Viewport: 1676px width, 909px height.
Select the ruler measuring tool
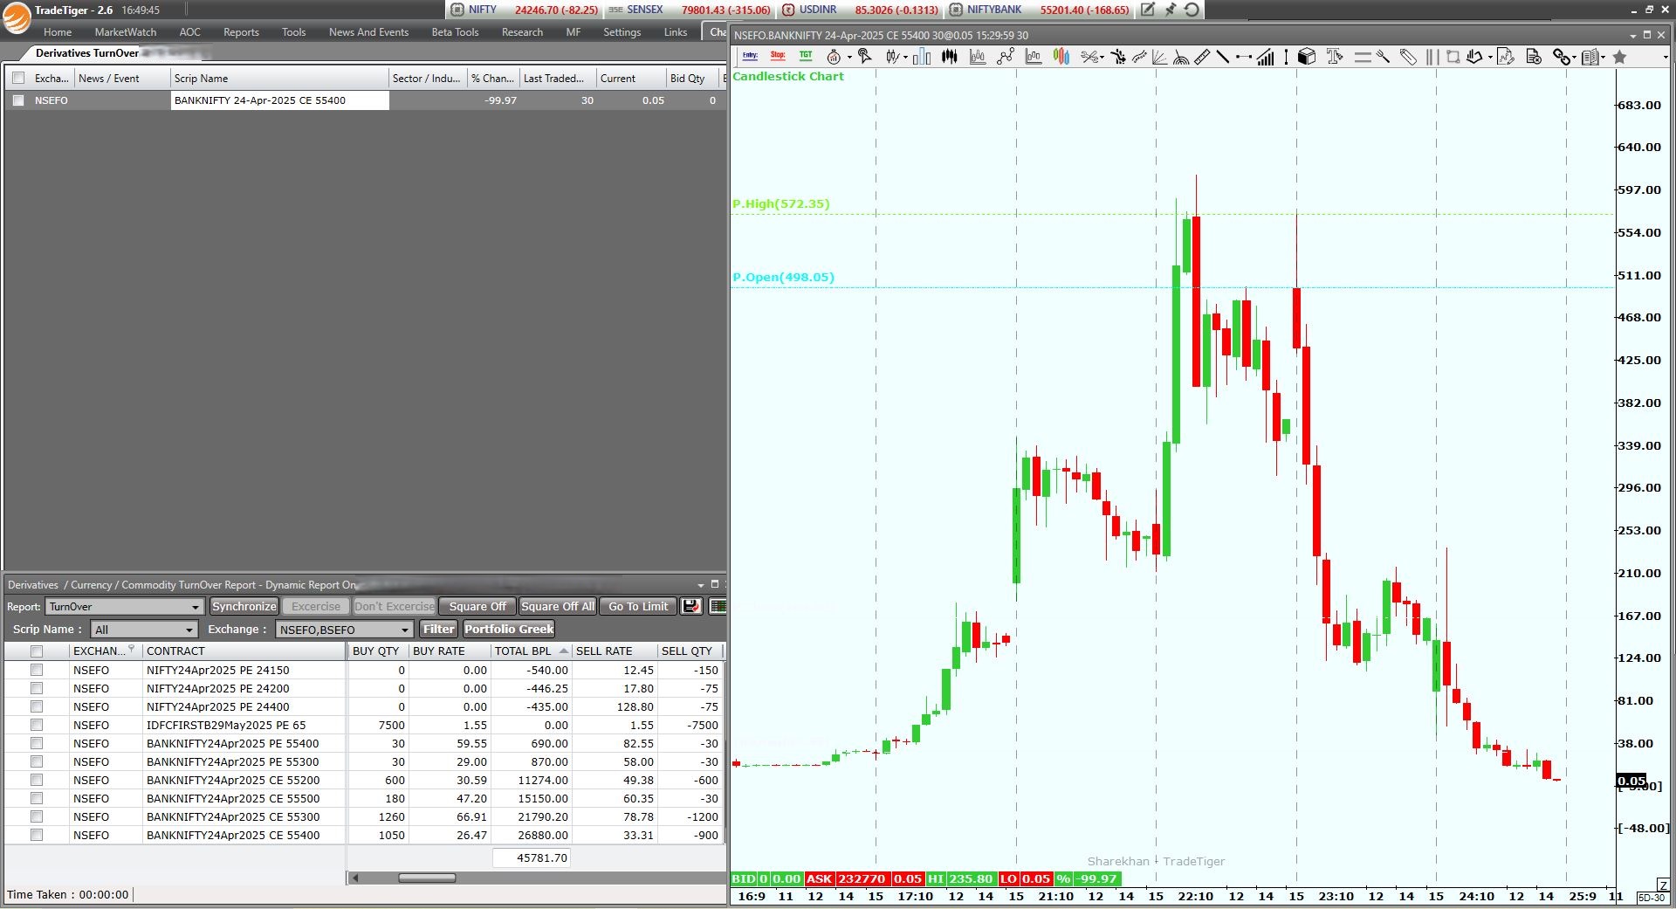1201,57
